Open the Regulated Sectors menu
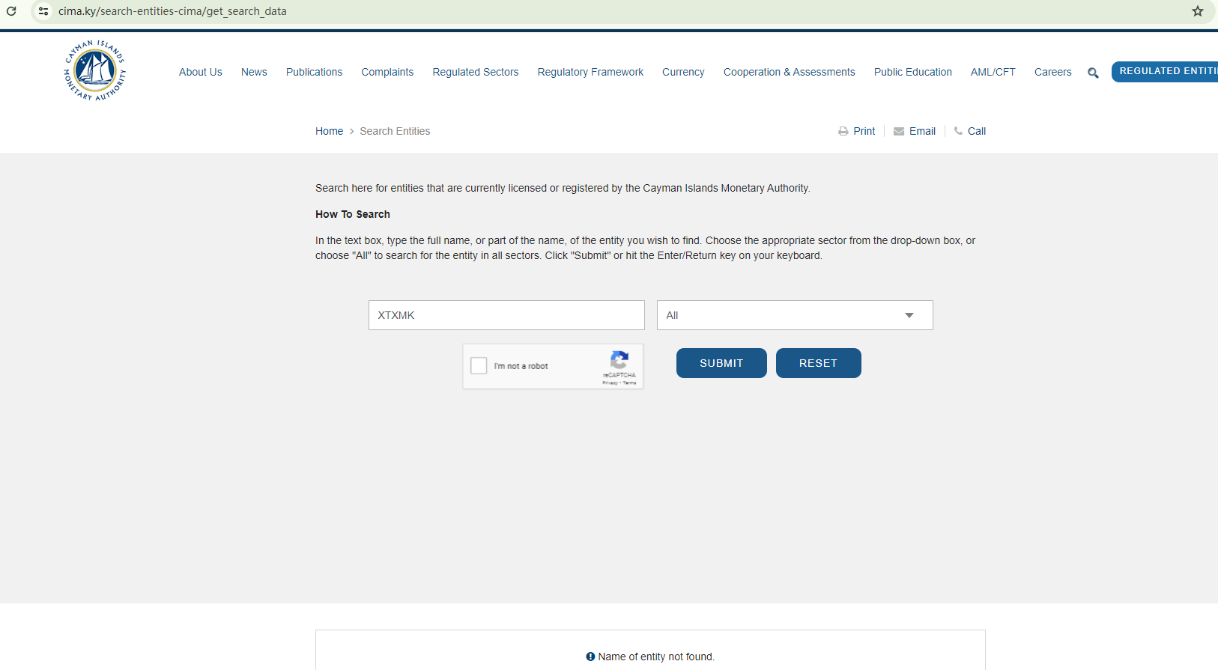Screen dimensions: 1218x670 coord(476,72)
